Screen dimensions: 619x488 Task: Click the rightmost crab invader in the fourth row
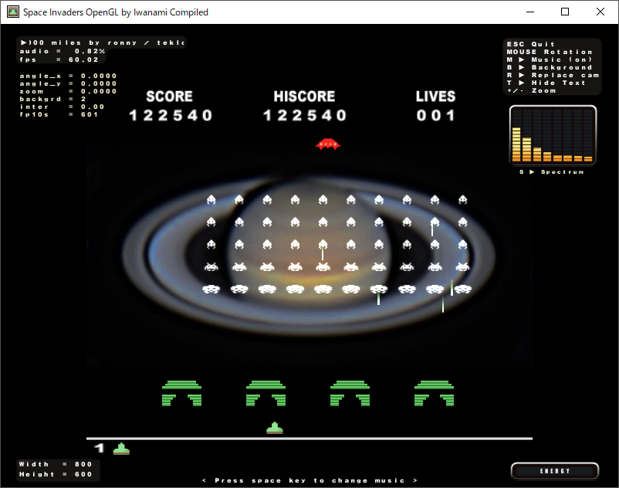tap(462, 267)
